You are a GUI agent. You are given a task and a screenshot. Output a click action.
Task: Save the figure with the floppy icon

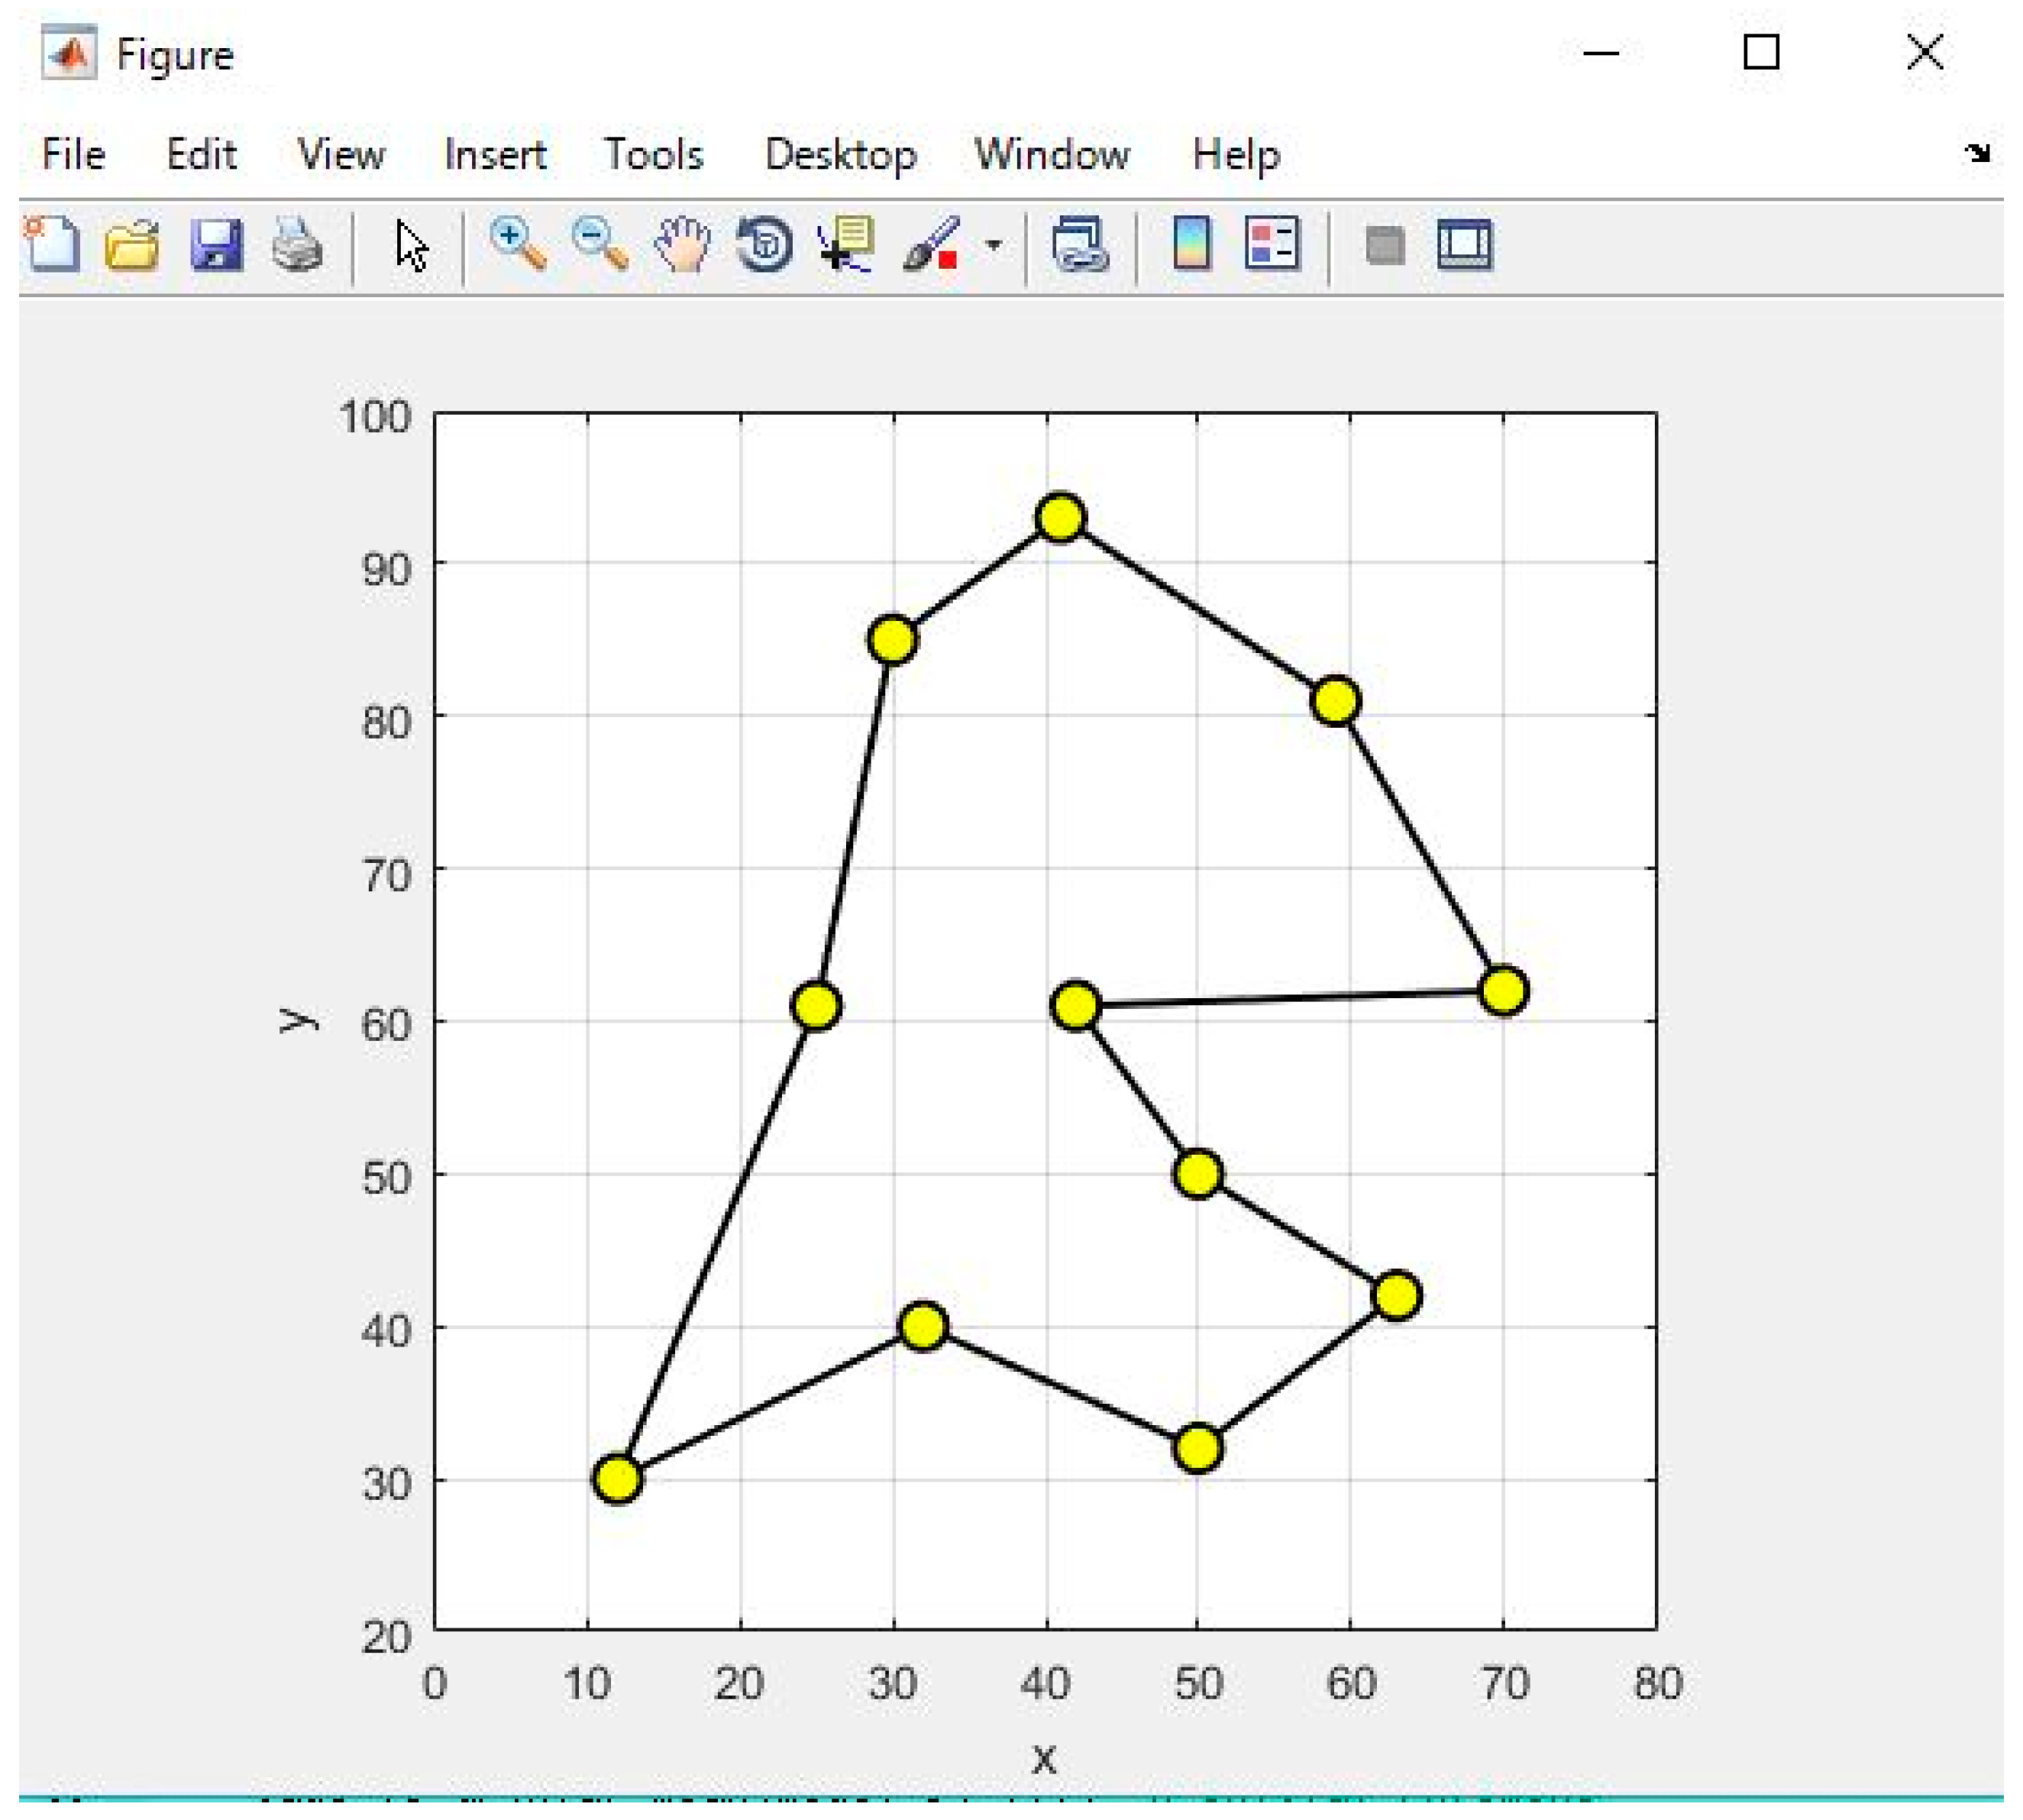[x=216, y=244]
